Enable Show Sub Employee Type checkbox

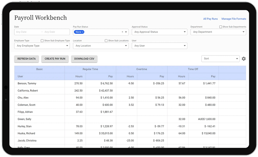click(x=42, y=41)
